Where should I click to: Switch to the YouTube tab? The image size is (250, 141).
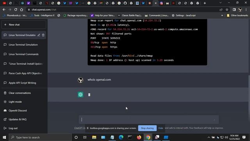(x=4, y=3)
